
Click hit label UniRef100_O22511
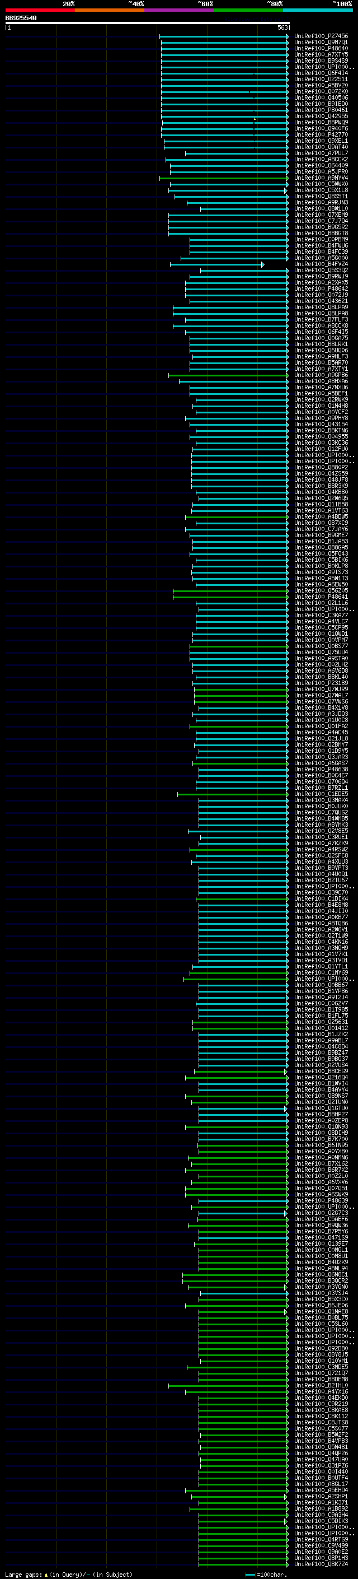point(321,79)
